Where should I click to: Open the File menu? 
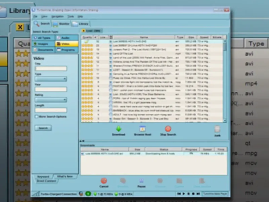tap(35, 16)
